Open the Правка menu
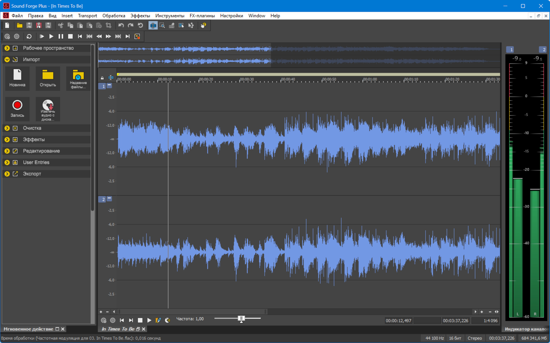 [x=36, y=16]
